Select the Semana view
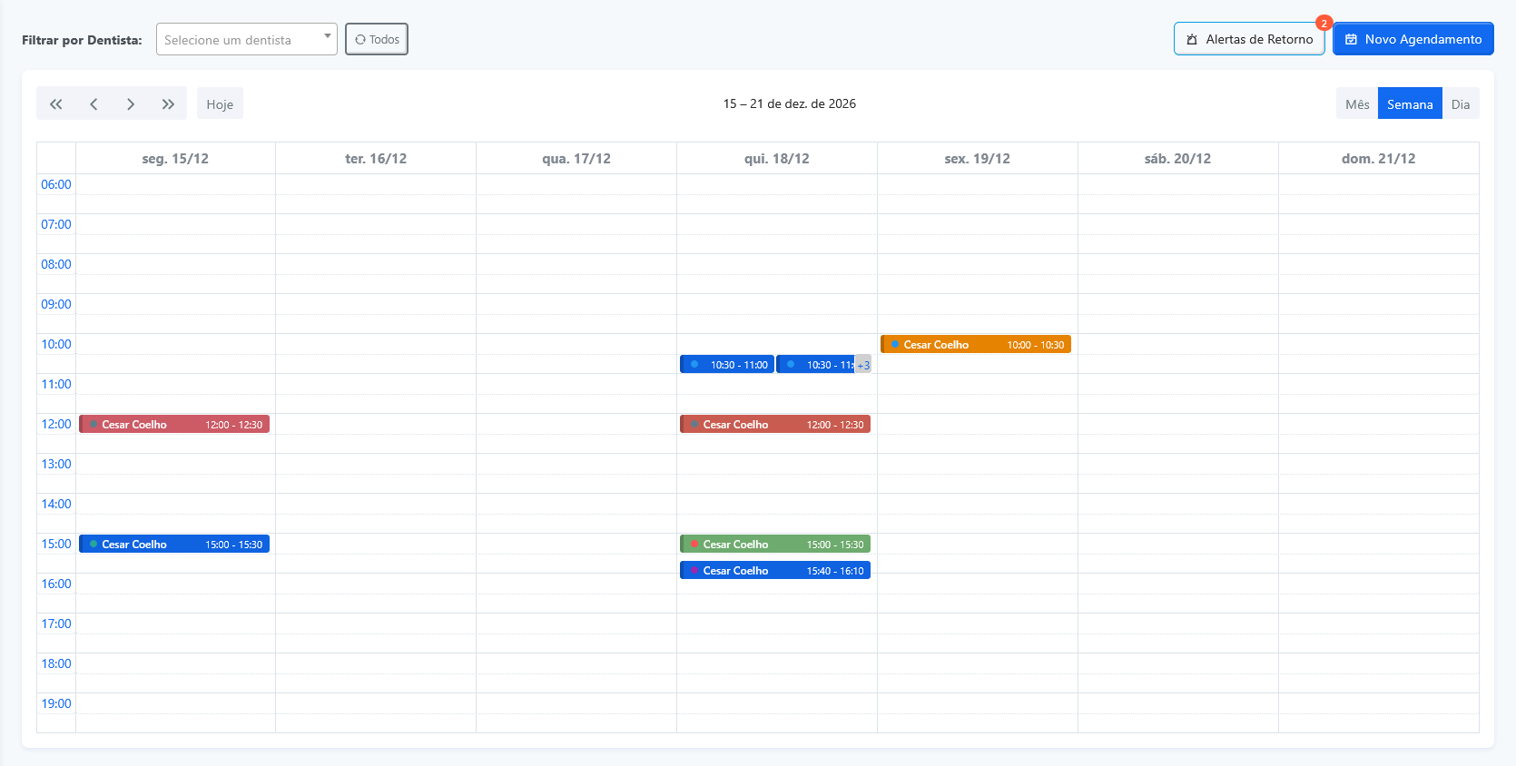Screen dimensions: 1516x766 click(1409, 104)
